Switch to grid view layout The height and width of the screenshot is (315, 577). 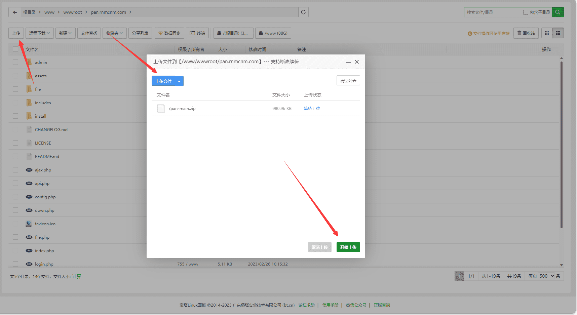546,33
